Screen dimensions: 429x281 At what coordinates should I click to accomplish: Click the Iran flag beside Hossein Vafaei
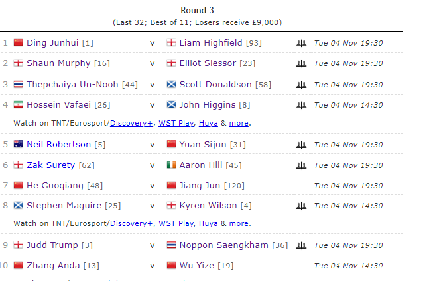pos(18,105)
